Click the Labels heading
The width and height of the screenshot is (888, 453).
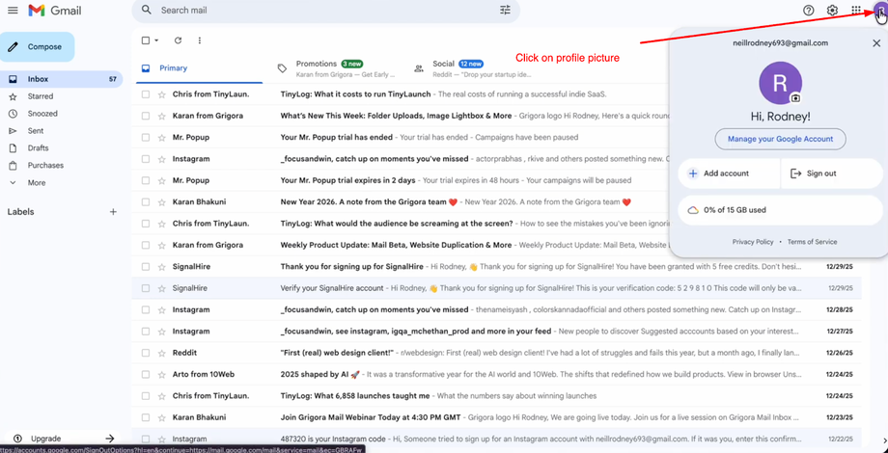[x=21, y=212]
